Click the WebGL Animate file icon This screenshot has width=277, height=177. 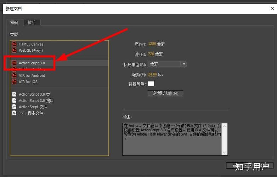pos(14,50)
